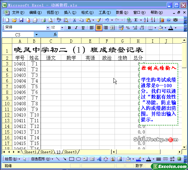Click the New workbook icon
Image resolution: width=188 pixels, height=170 pixels.
pyautogui.click(x=7, y=20)
